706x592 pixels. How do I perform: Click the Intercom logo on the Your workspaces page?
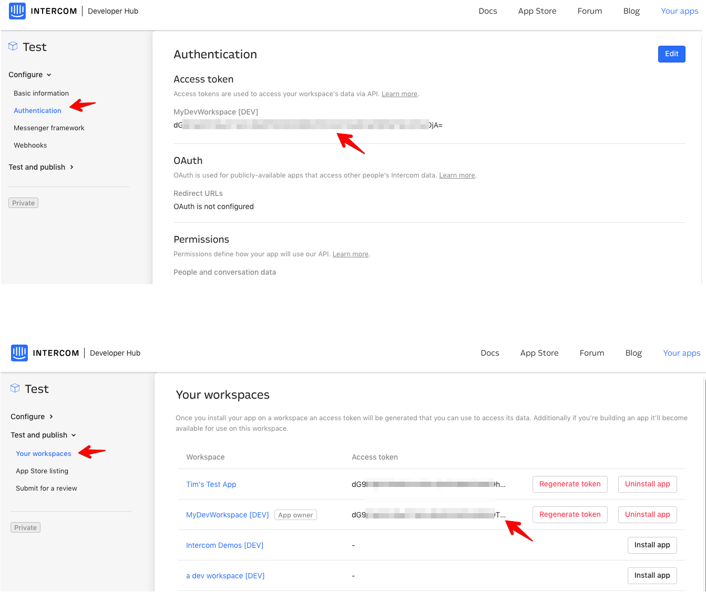pyautogui.click(x=19, y=353)
